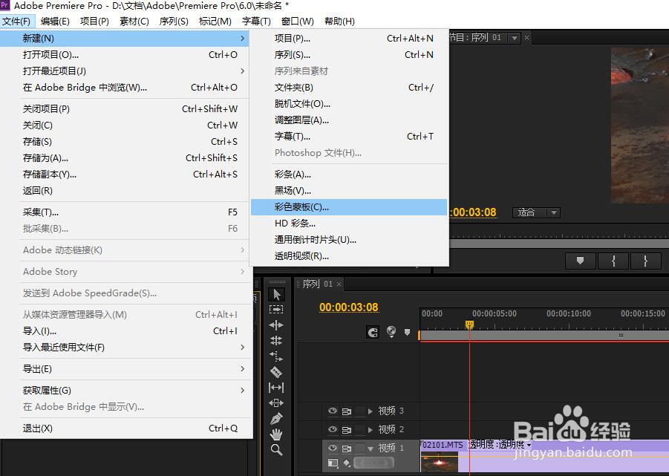Choose 彩色蒙板(C)... from the submenu
The height and width of the screenshot is (476, 669).
click(x=349, y=207)
